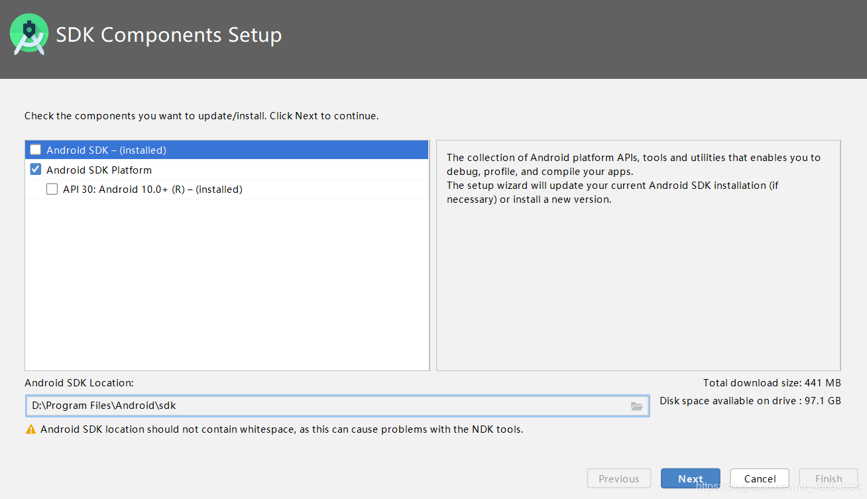Click the Cancel button
The height and width of the screenshot is (499, 867).
760,478
